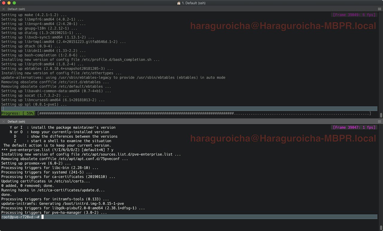Click the home icon in the window title
This screenshot has width=383, height=231.
pyautogui.click(x=179, y=3)
